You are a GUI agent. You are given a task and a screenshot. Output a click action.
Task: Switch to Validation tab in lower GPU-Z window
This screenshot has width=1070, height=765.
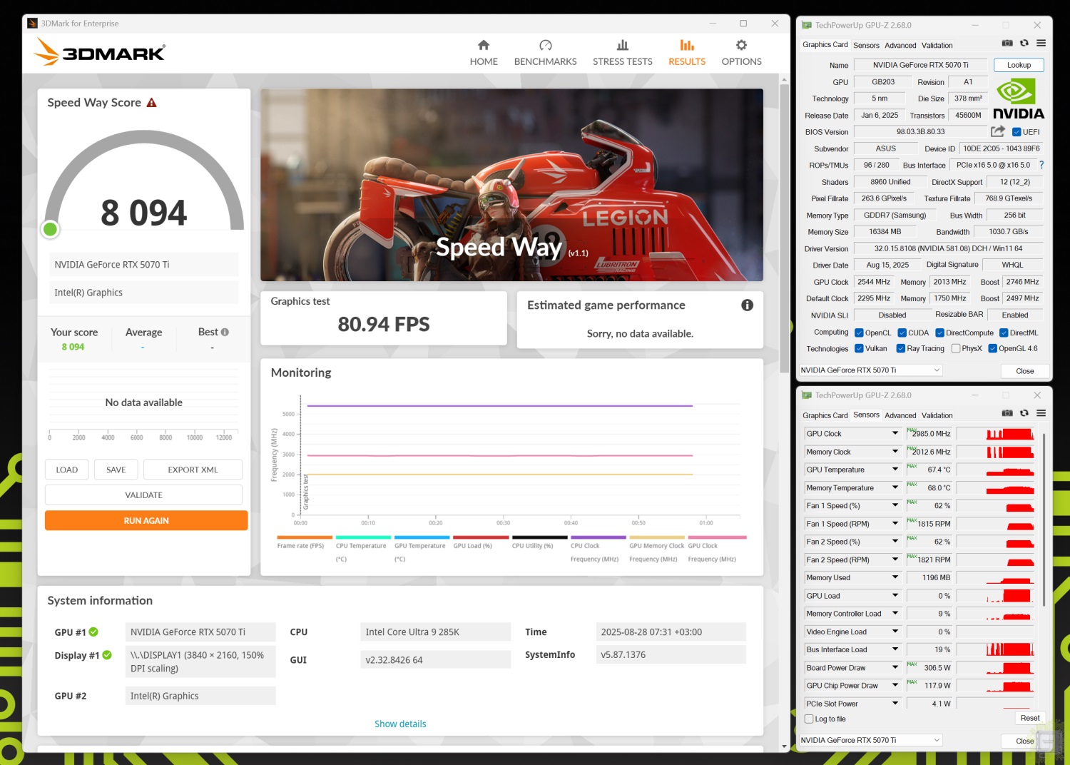pos(937,415)
